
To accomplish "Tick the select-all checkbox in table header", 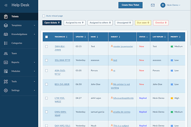I will [46, 37].
